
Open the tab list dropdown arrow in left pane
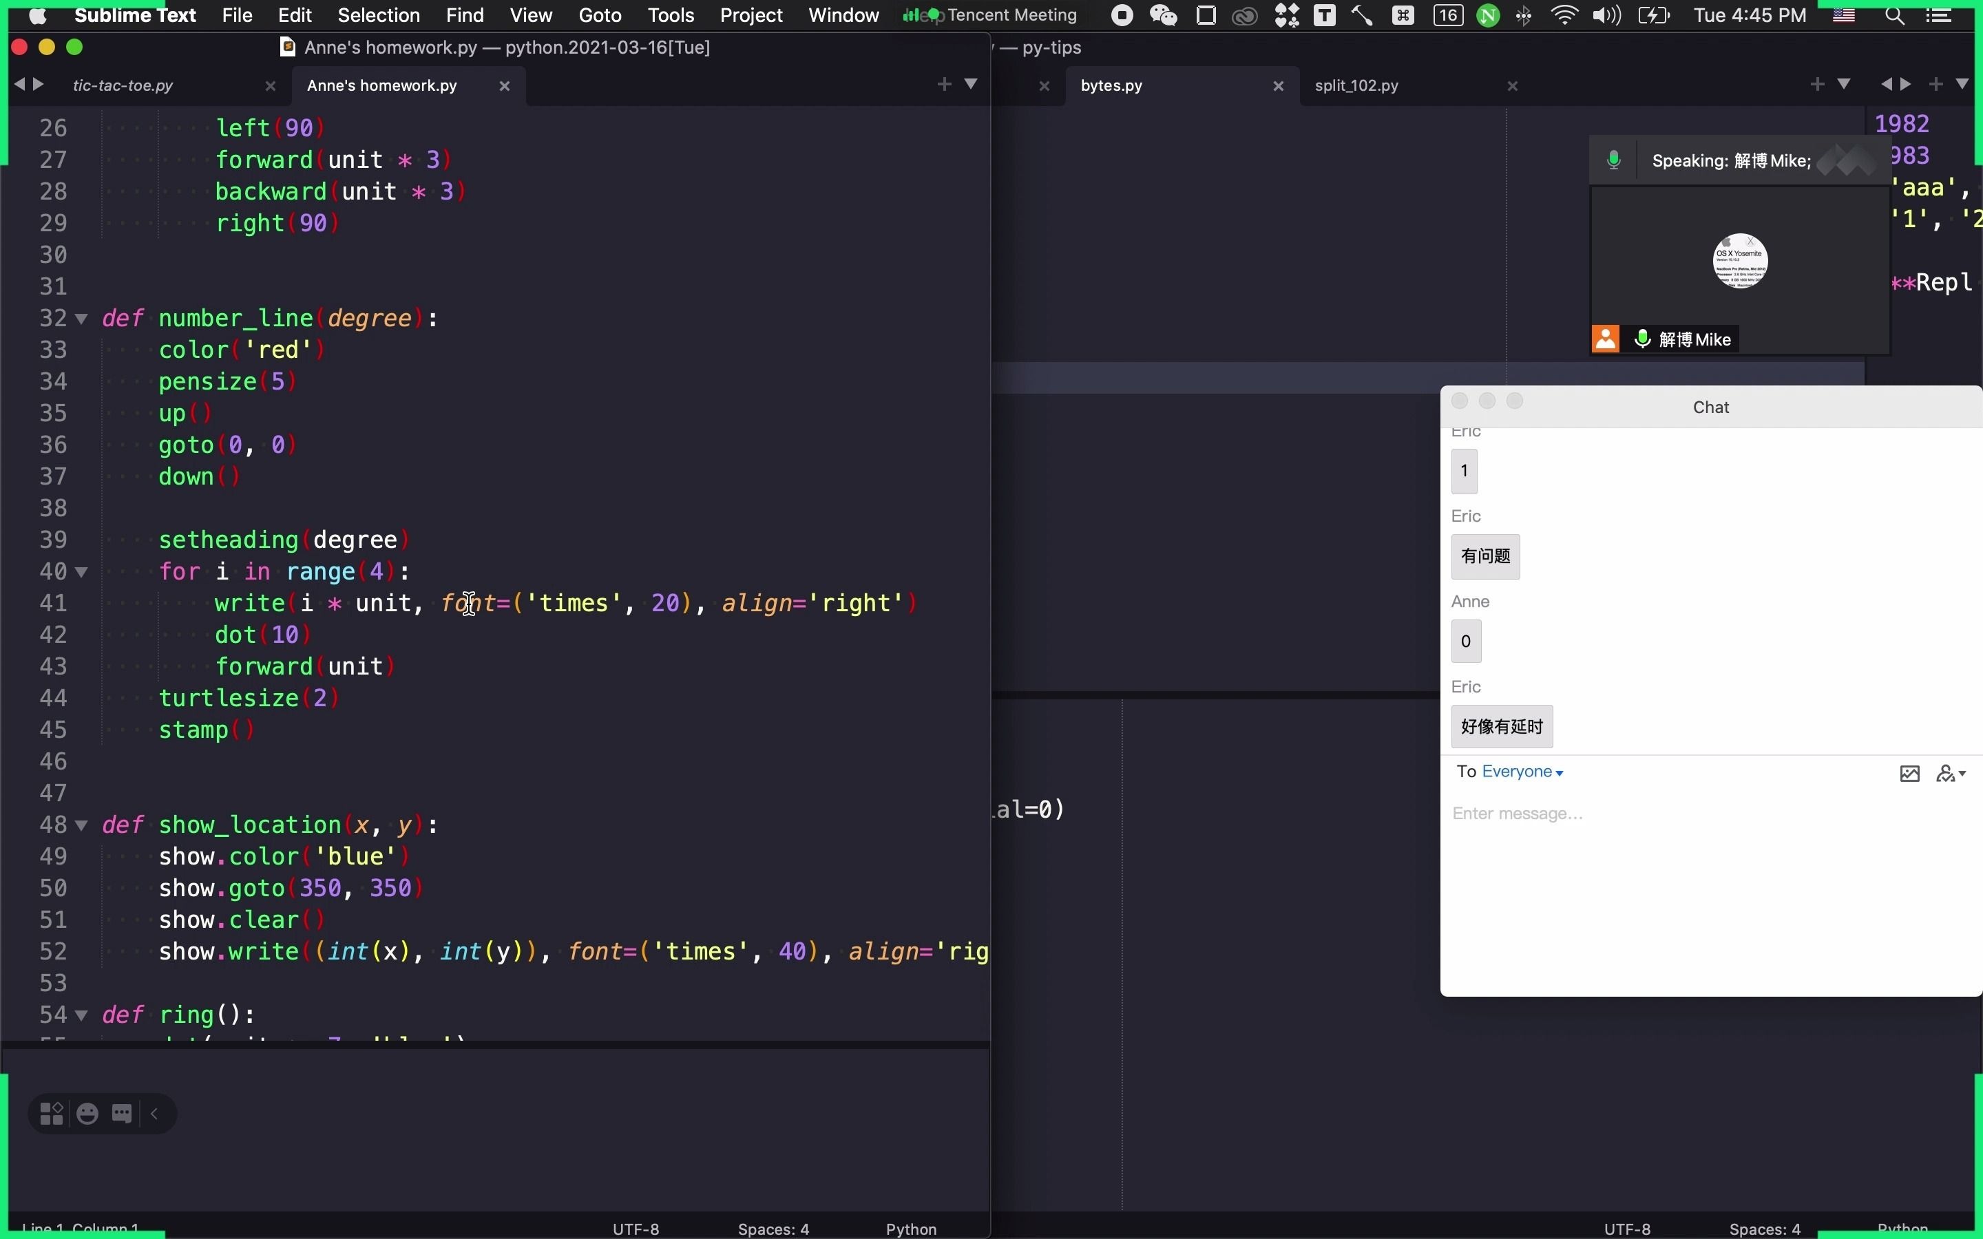(970, 83)
